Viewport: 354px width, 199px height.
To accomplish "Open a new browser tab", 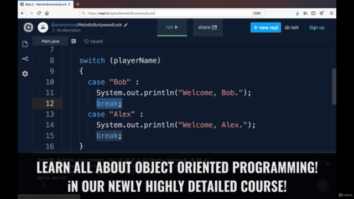I will tap(77, 4).
